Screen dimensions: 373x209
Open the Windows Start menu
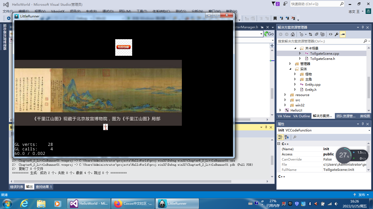[7, 203]
